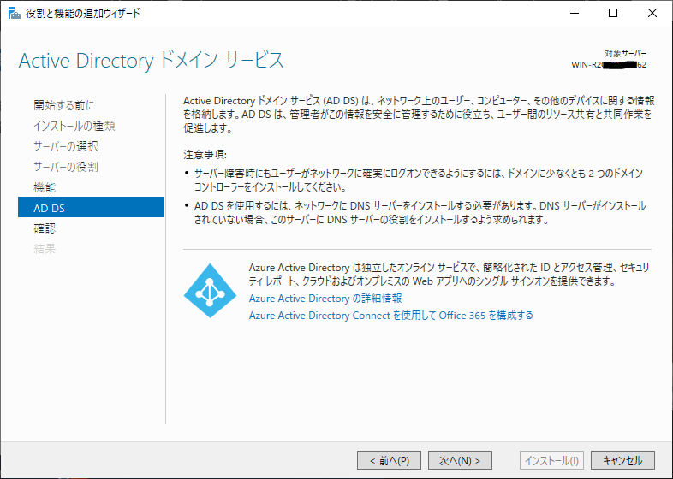Viewport: 673px width, 479px height.
Task: Jump to the 確認 step
Action: point(45,228)
